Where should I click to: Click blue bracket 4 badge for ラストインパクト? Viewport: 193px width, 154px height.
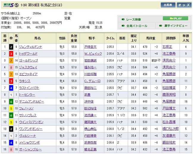point(11,88)
